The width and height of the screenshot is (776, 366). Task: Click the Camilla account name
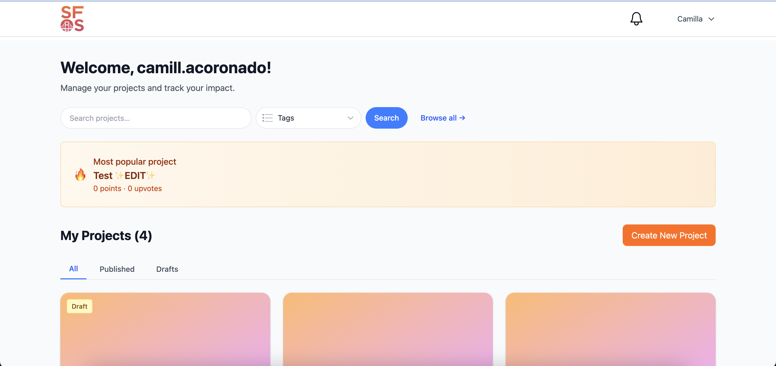[x=690, y=19]
